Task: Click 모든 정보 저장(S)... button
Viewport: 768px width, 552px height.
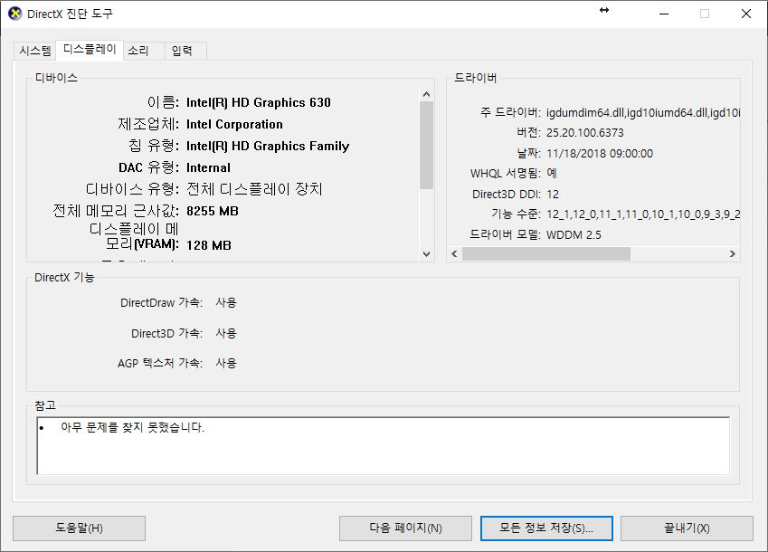Action: click(545, 528)
